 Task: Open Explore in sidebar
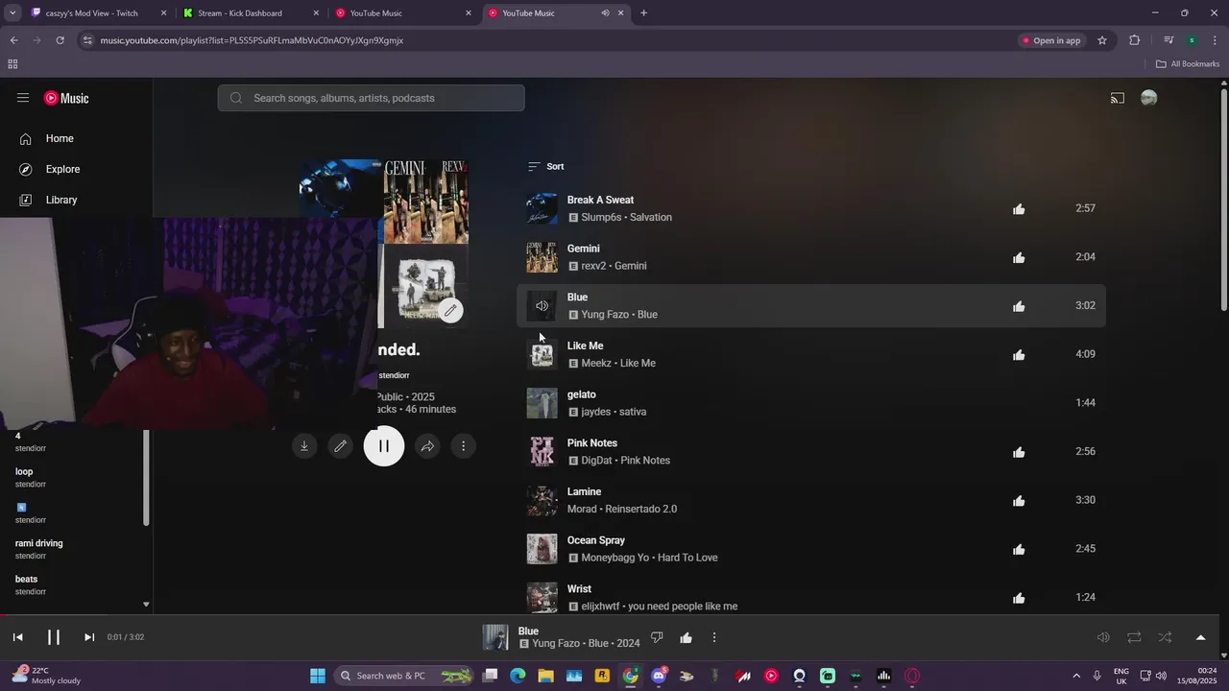(62, 169)
